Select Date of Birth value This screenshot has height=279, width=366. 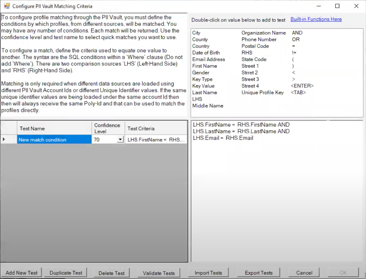click(x=206, y=53)
